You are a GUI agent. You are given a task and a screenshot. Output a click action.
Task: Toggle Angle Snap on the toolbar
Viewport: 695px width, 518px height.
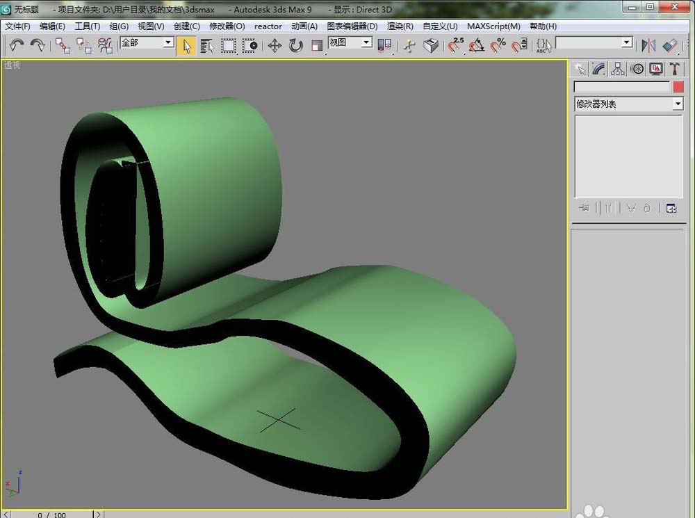(x=477, y=45)
